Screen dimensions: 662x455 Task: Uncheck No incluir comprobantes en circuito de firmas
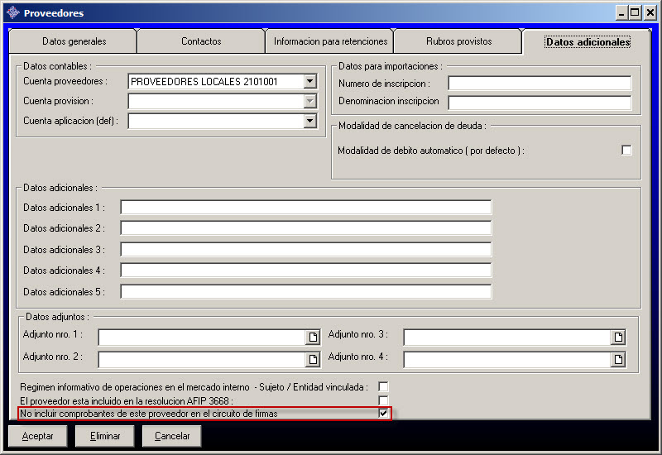[383, 413]
